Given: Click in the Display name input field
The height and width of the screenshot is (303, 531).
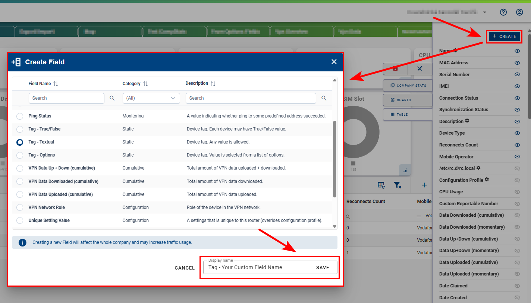Looking at the screenshot, I should pos(257,267).
